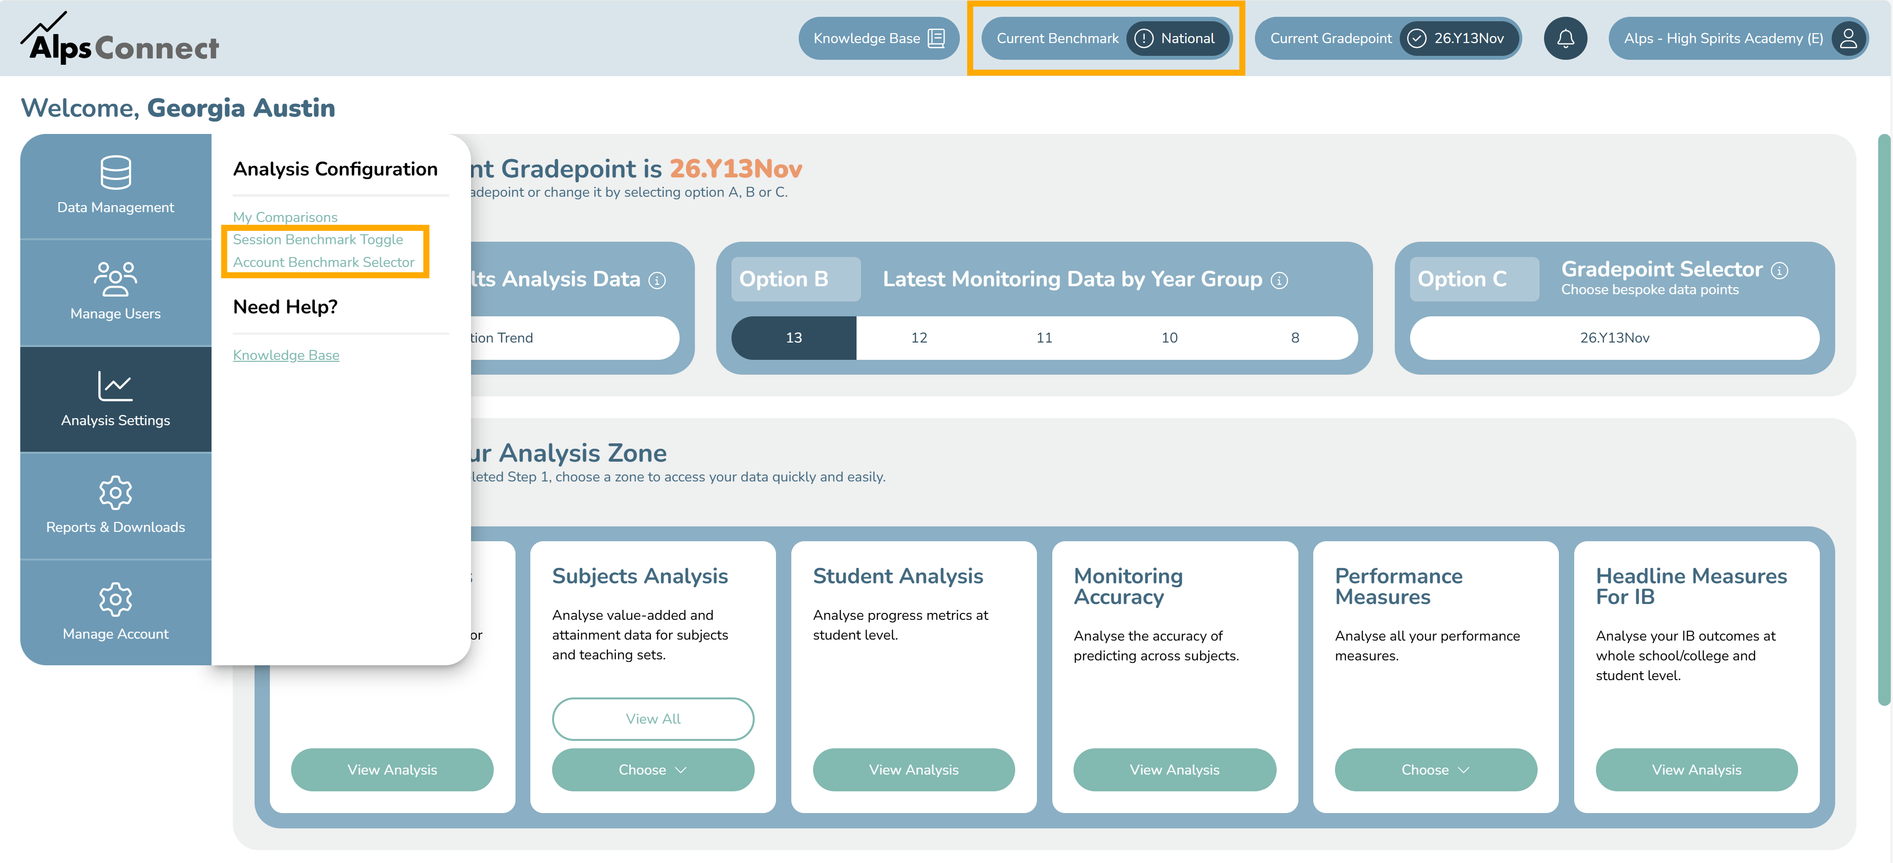Click the Data Management database icon
The image size is (1893, 863).
115,173
